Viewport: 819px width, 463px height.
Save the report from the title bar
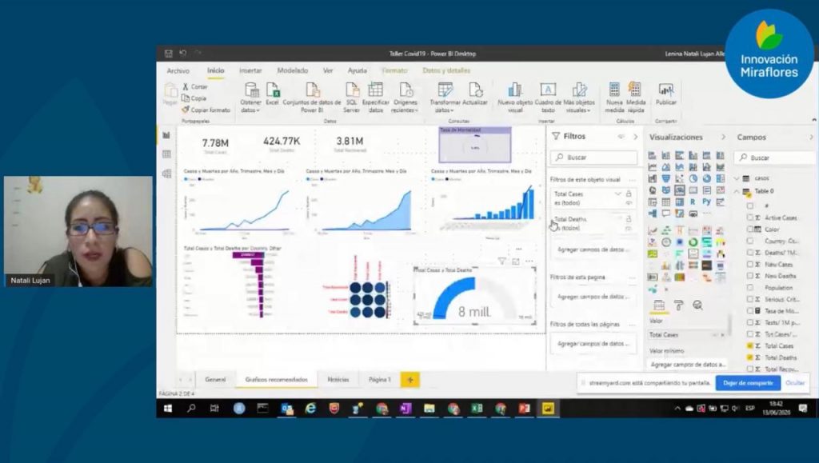[168, 54]
